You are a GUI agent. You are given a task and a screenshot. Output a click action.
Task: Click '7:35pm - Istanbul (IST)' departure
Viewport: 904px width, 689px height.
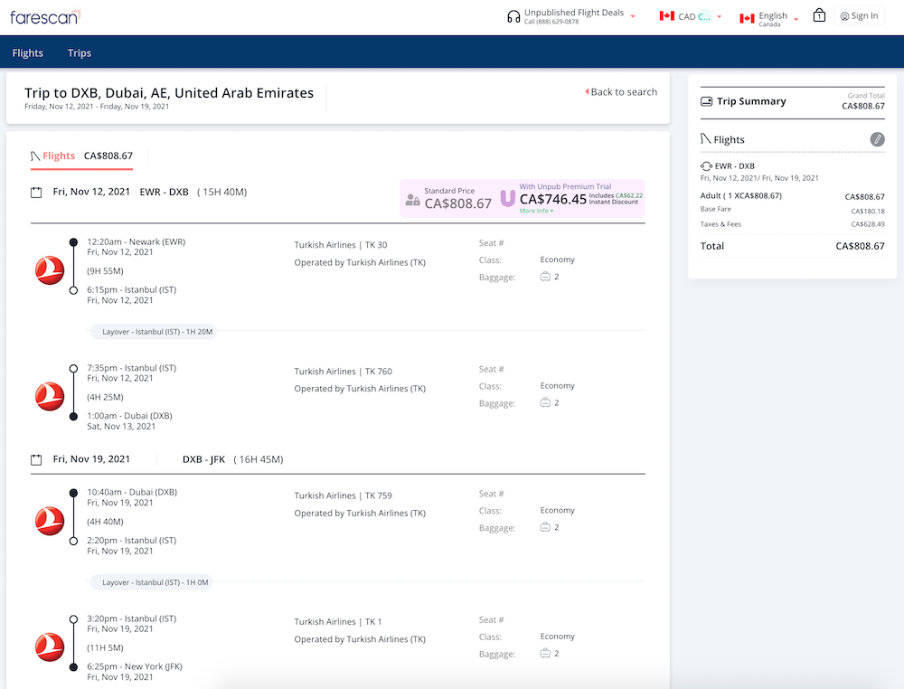131,368
